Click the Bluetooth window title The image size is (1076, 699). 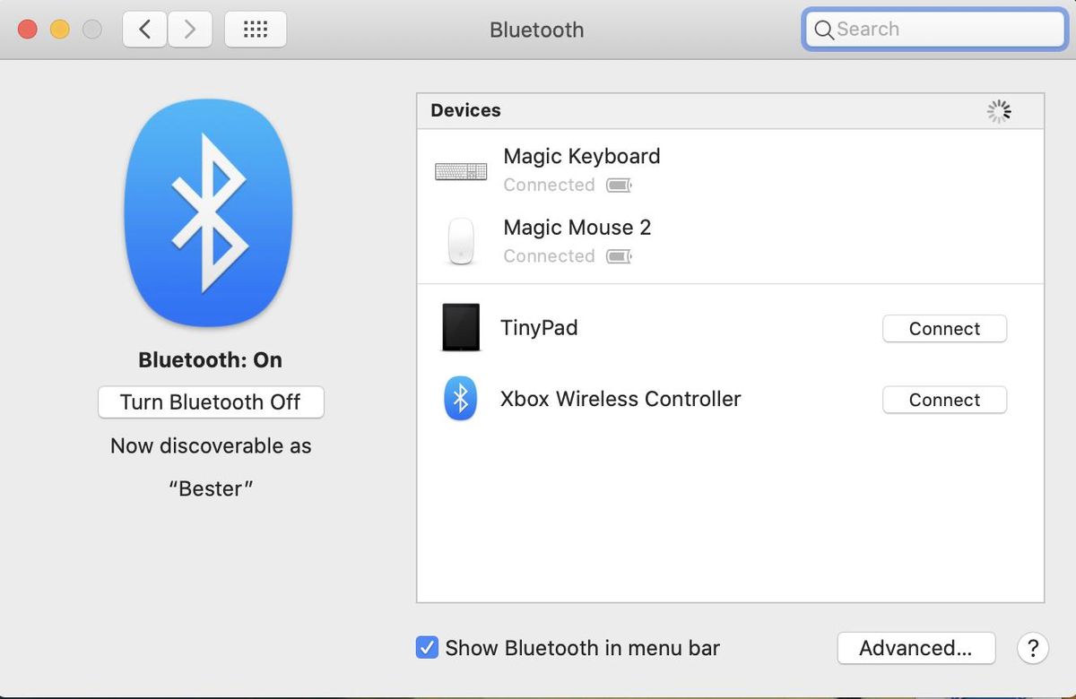click(536, 30)
